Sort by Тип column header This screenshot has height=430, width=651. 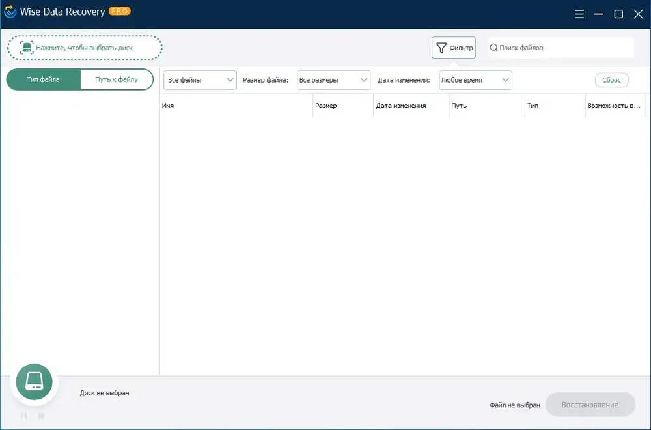(x=555, y=106)
